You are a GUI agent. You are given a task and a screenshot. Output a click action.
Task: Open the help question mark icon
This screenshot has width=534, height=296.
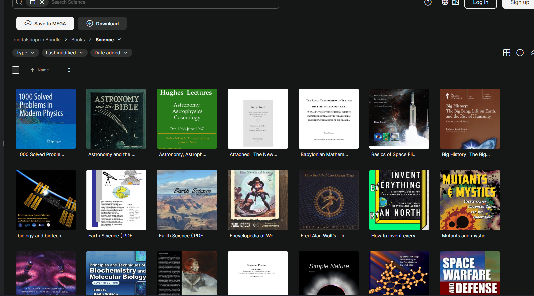pyautogui.click(x=428, y=2)
